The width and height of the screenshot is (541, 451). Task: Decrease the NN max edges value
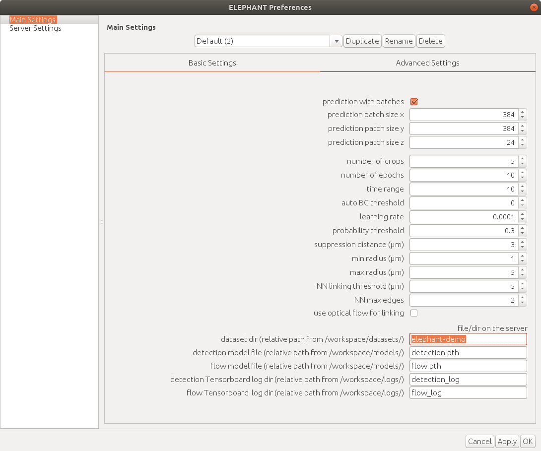click(x=523, y=303)
